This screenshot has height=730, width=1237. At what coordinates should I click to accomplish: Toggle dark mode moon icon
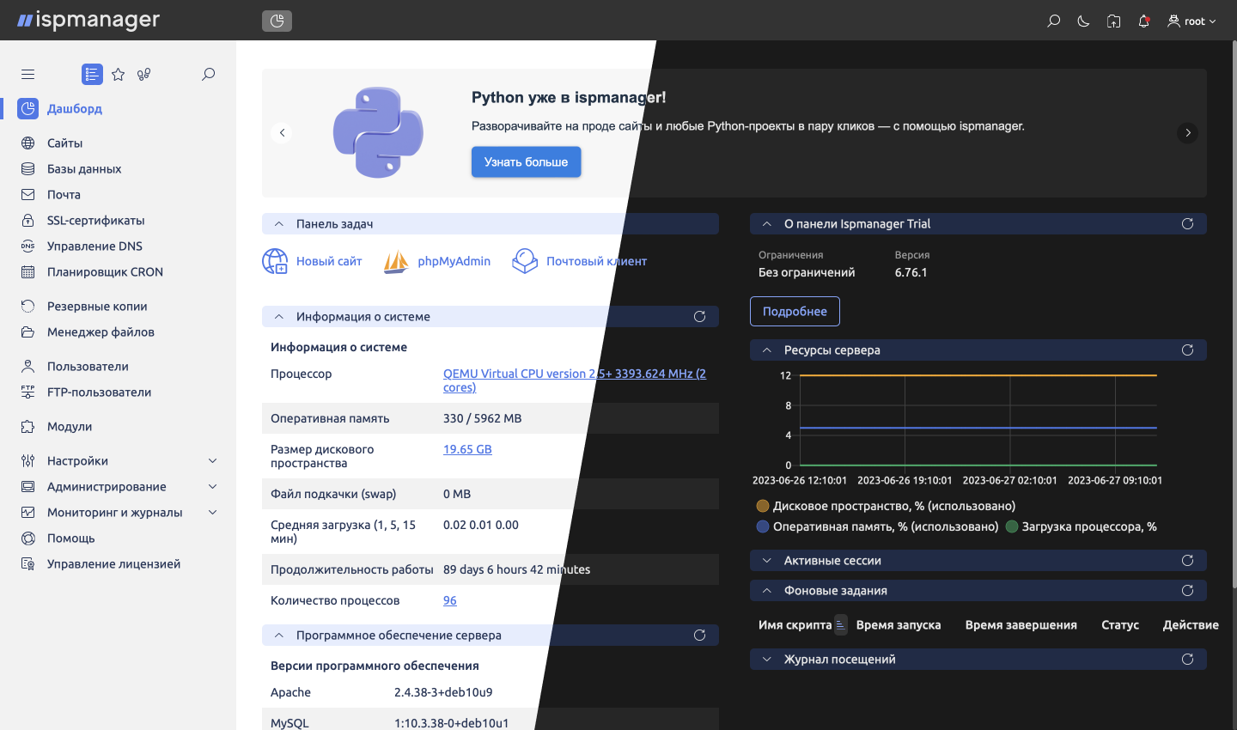pyautogui.click(x=1083, y=21)
